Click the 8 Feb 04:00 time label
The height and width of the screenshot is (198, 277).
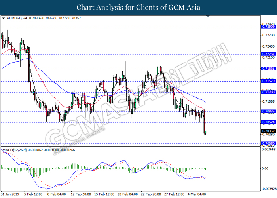pos(57,194)
